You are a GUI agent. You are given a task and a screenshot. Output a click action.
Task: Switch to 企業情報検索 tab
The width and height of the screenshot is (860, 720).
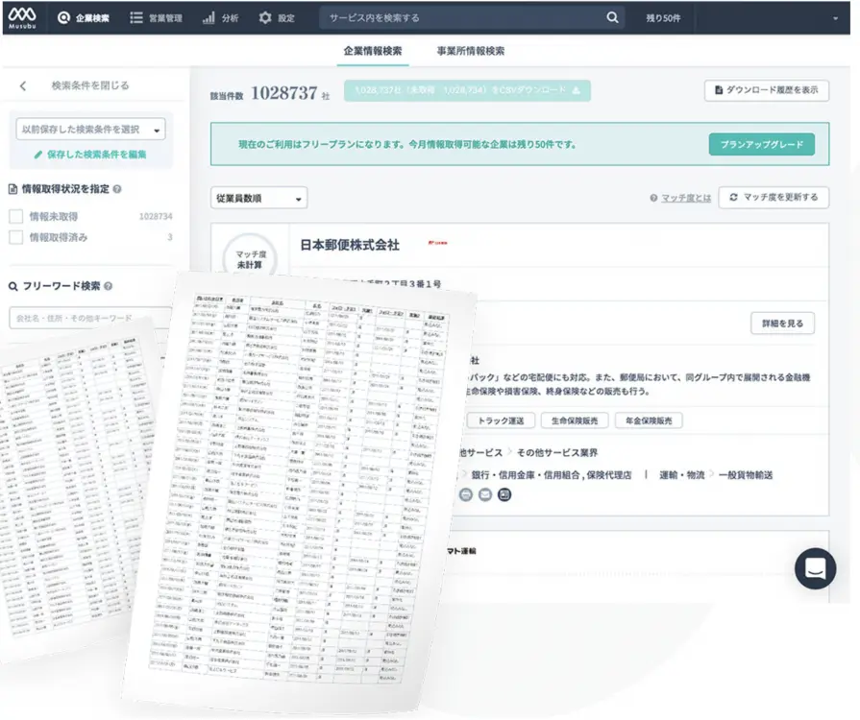(x=373, y=51)
